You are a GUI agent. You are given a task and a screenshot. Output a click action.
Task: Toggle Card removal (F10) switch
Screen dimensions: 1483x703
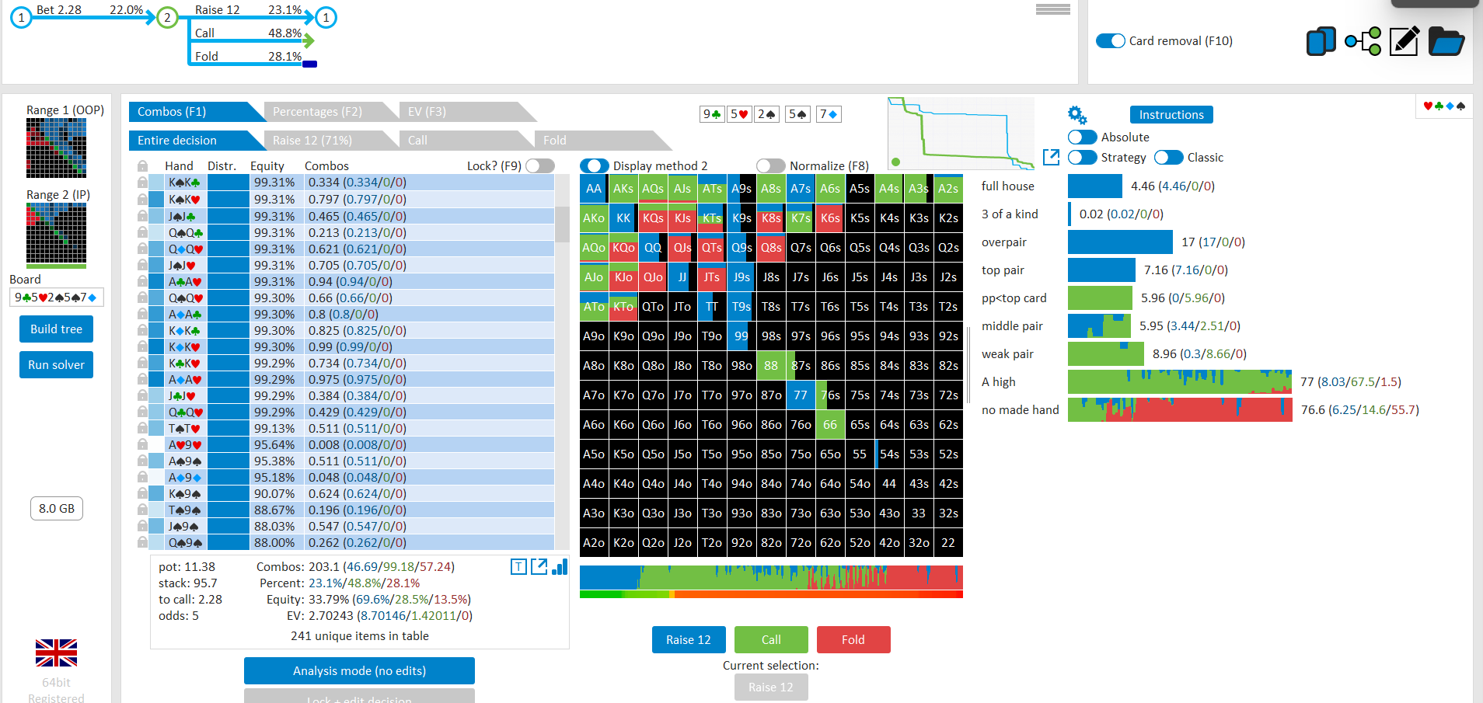(x=1110, y=41)
